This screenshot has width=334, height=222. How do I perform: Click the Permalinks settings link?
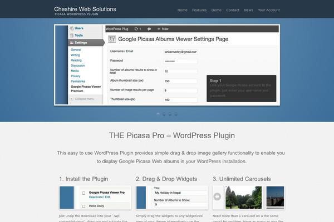pos(78,82)
